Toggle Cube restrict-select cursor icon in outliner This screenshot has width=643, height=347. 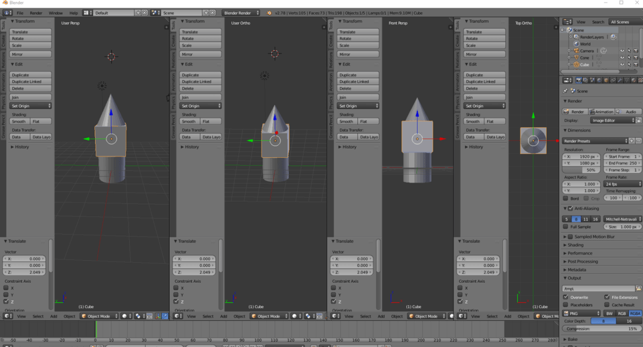[629, 64]
